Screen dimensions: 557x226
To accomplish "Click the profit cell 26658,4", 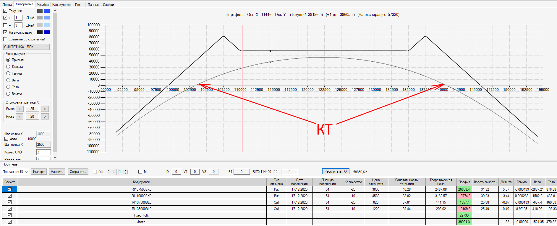I will pos(464,189).
